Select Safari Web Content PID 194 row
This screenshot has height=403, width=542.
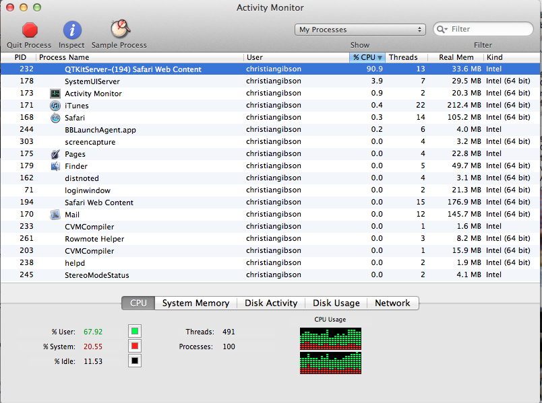point(270,203)
